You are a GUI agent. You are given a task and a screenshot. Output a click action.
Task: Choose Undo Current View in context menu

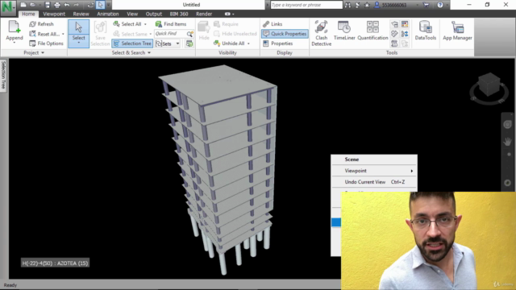click(x=374, y=182)
